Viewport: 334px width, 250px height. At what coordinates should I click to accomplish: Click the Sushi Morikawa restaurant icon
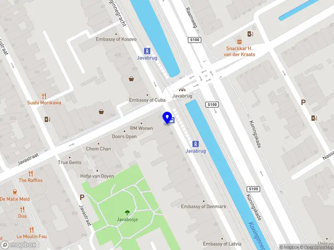click(44, 96)
